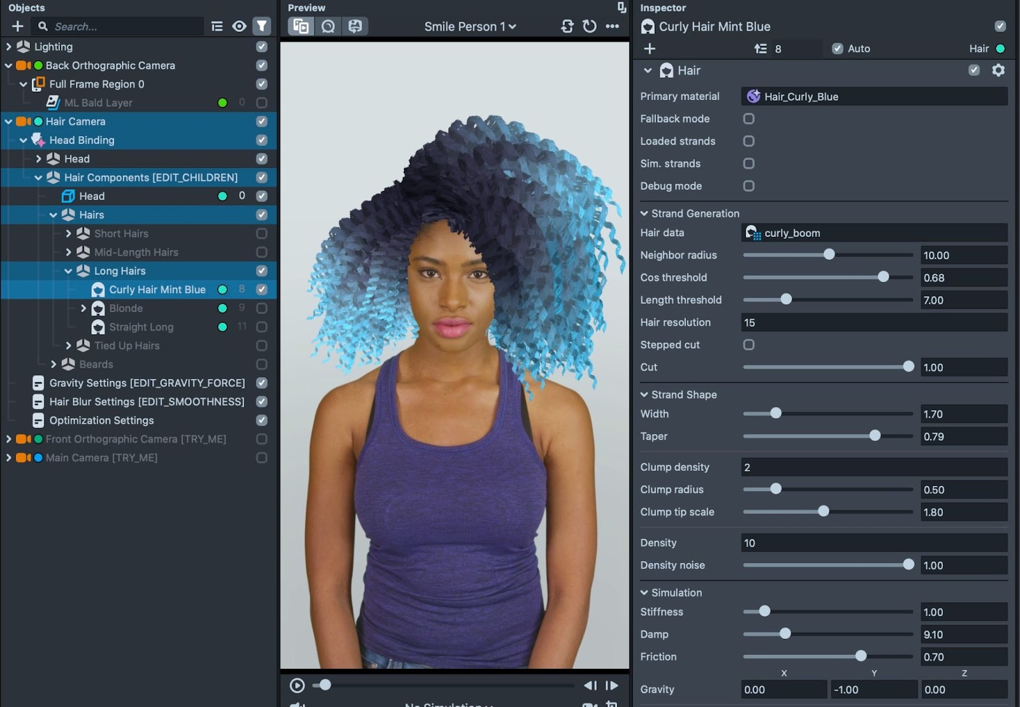Click the add object plus icon
Image resolution: width=1020 pixels, height=707 pixels.
[18, 26]
